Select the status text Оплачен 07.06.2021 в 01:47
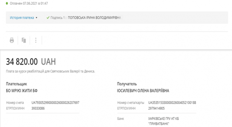Image resolution: width=232 pixels, height=127 pixels. coord(29,3)
